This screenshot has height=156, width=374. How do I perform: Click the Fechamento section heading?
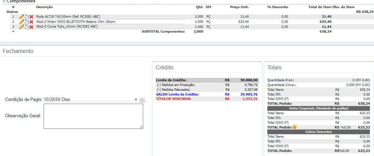click(18, 51)
